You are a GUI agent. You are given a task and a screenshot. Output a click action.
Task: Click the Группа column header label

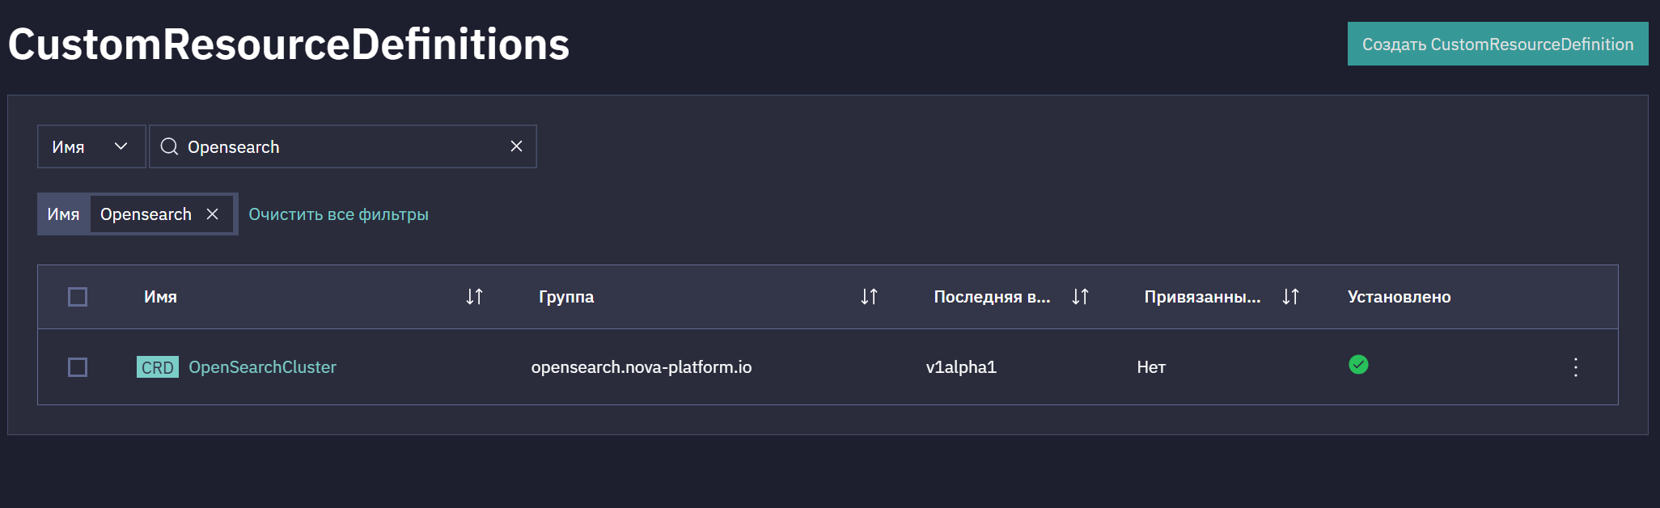[566, 297]
